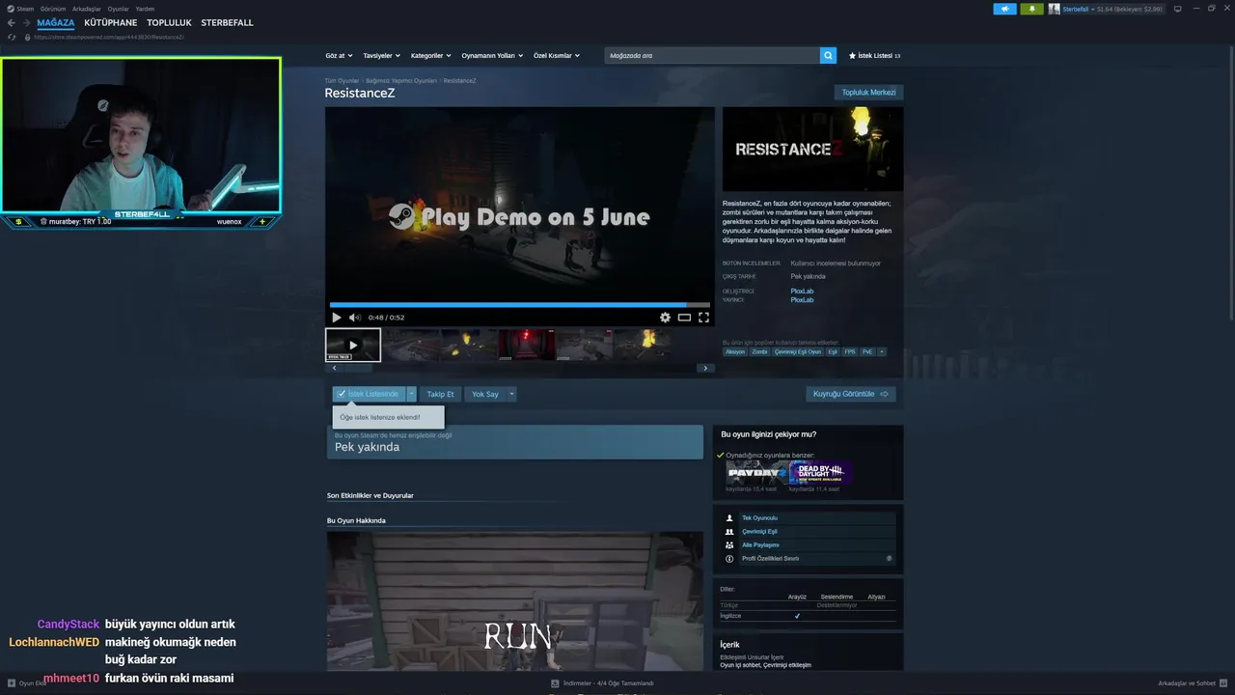The height and width of the screenshot is (695, 1235).
Task: Click the İstek Listesi star icon
Action: click(x=852, y=56)
